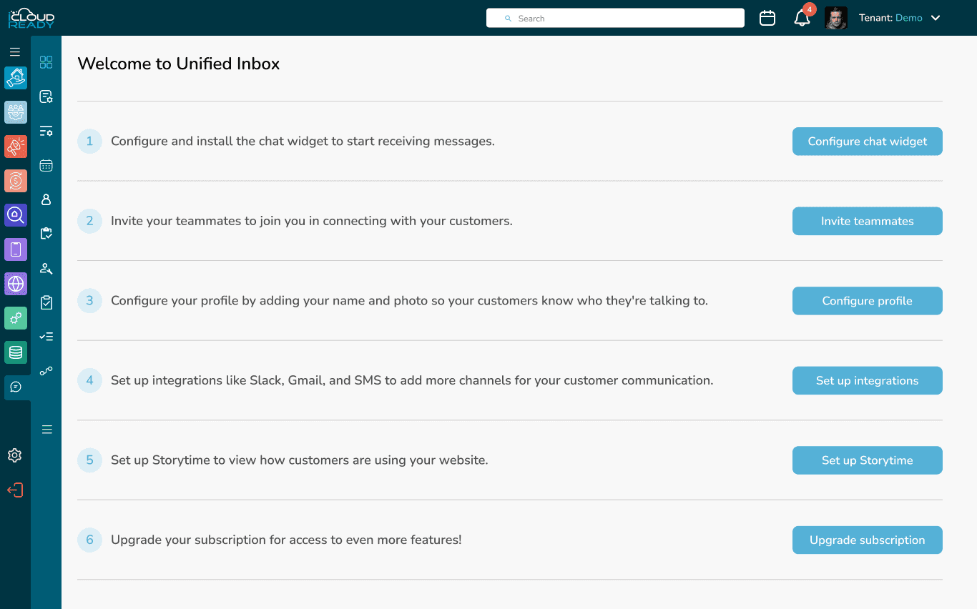The image size is (977, 609).
Task: Open the clipboard with checkmark corner icon
Action: [46, 234]
